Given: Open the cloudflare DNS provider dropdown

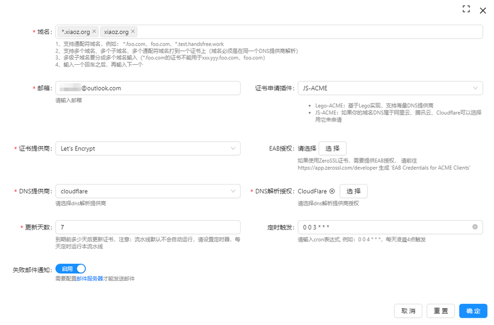Looking at the screenshot, I should pyautogui.click(x=148, y=191).
